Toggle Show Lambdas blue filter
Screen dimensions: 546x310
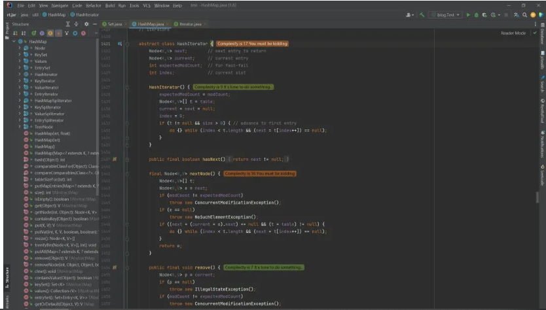(x=75, y=33)
